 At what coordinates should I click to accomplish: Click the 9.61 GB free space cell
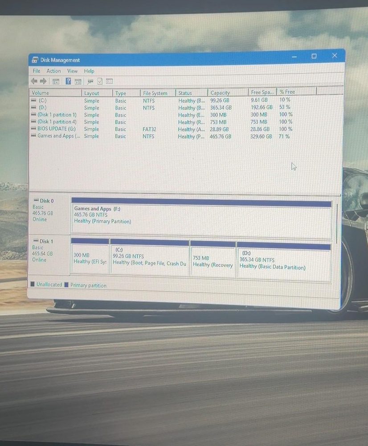[259, 100]
